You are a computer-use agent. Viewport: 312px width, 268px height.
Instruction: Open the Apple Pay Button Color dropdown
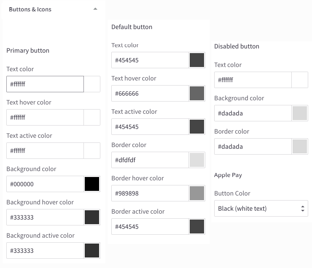(x=261, y=209)
